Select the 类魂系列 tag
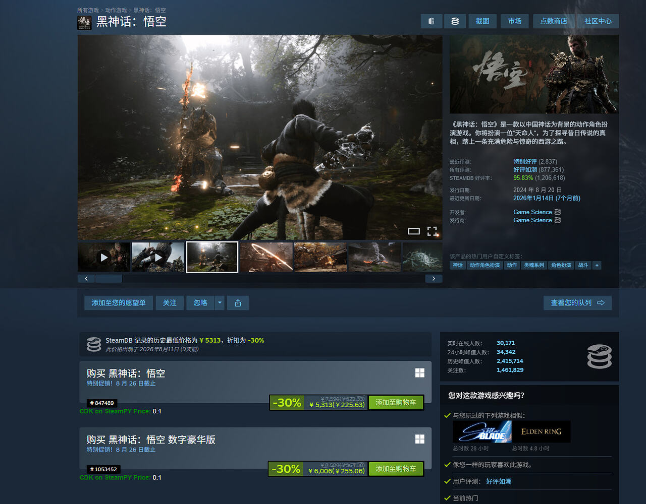The image size is (646, 504). [534, 265]
